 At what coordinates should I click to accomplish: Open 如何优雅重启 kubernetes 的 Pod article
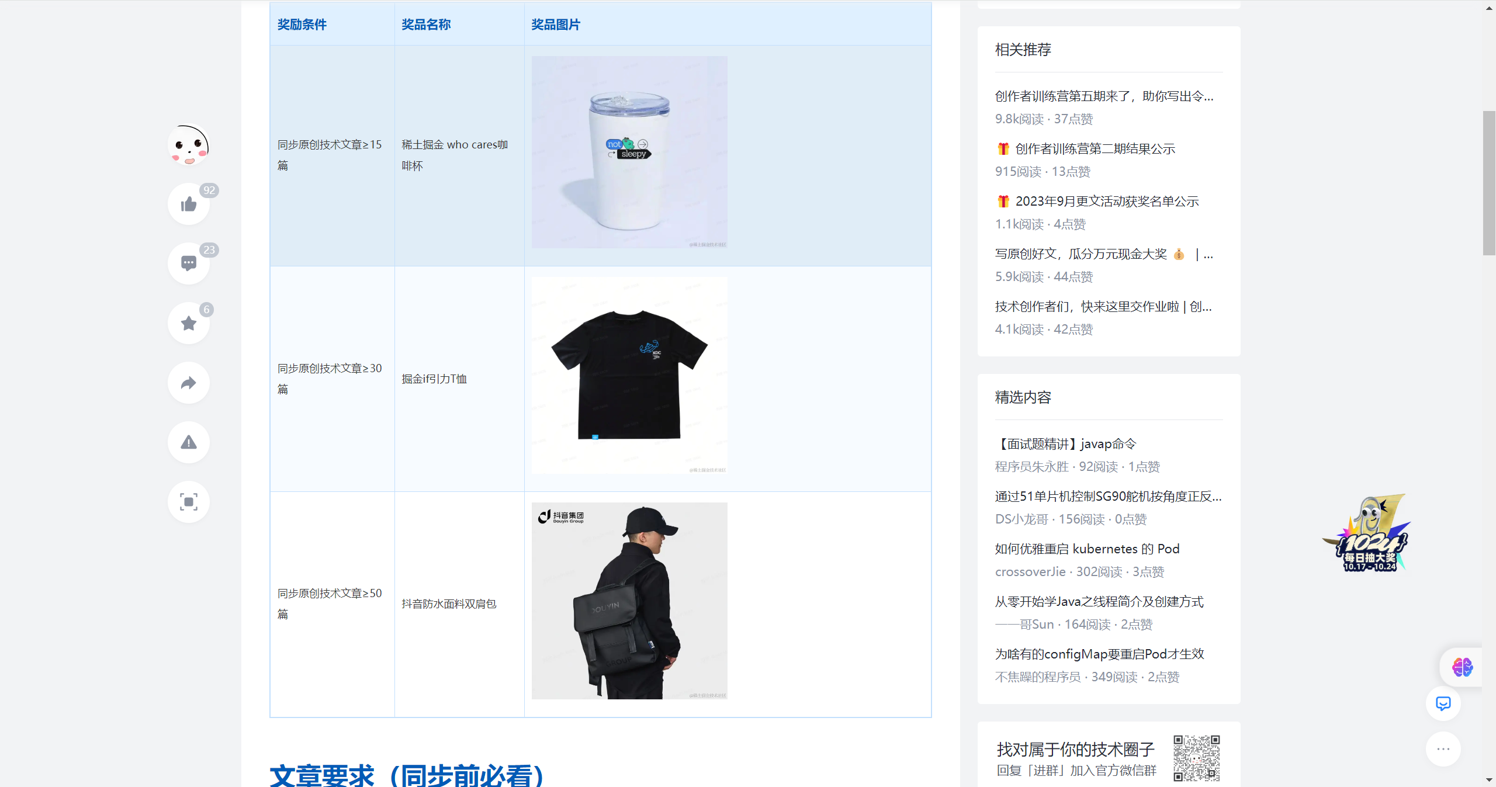[1086, 549]
